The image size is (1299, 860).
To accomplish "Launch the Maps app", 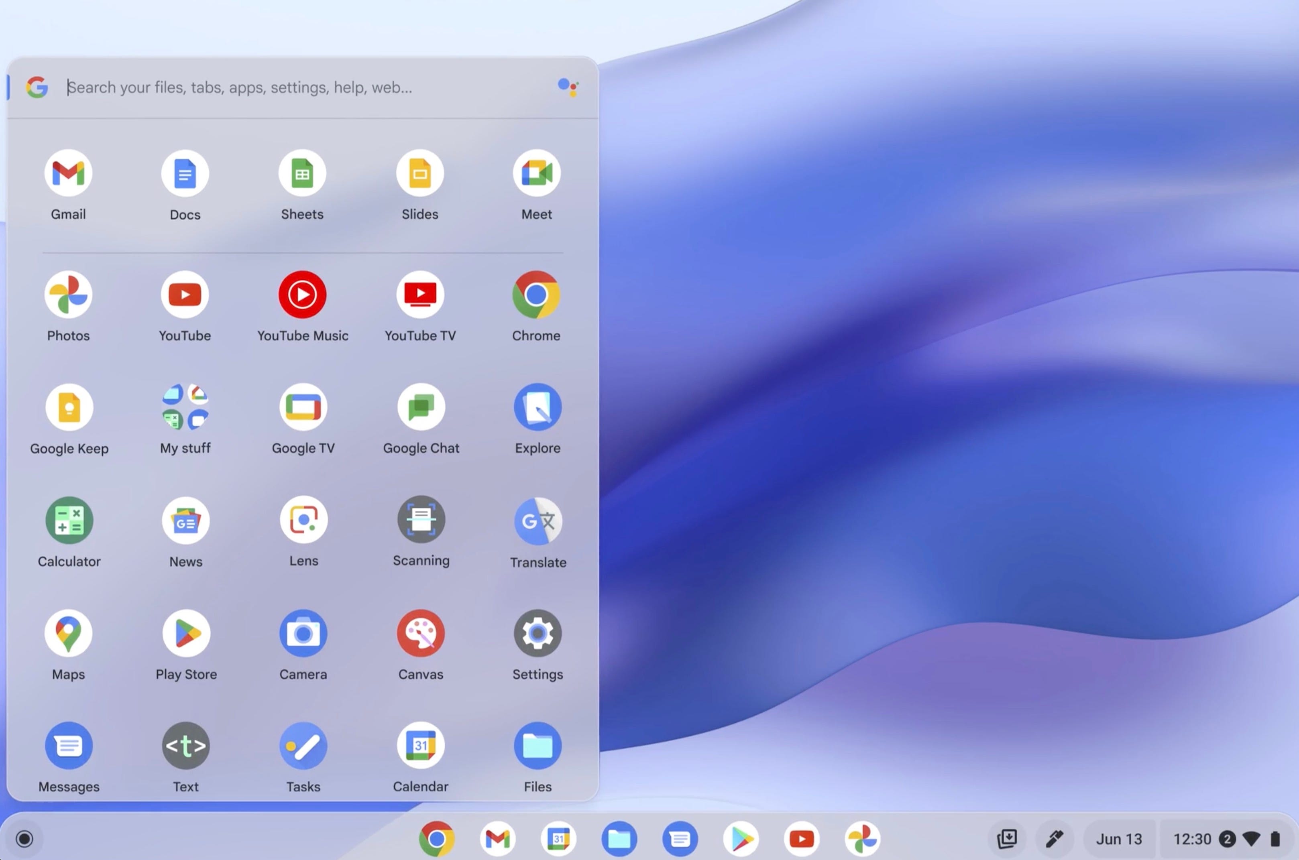I will point(68,634).
